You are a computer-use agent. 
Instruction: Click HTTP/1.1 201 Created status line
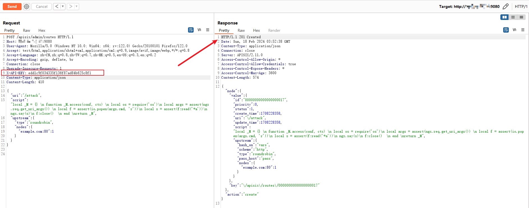pyautogui.click(x=241, y=37)
